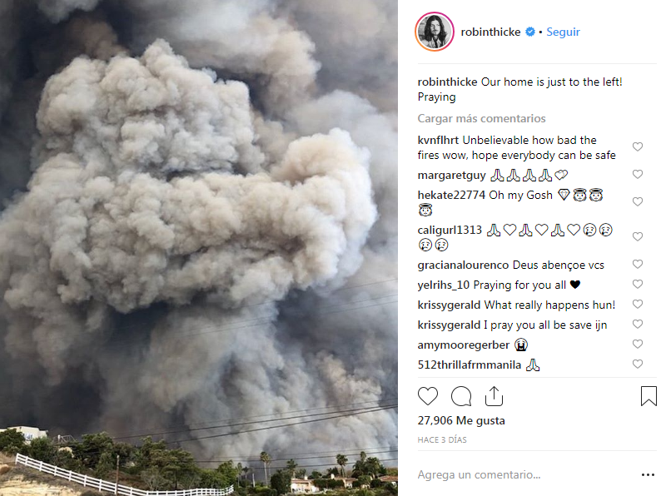Like hekate22774's comment with its heart
661x496 pixels.
coord(638,201)
